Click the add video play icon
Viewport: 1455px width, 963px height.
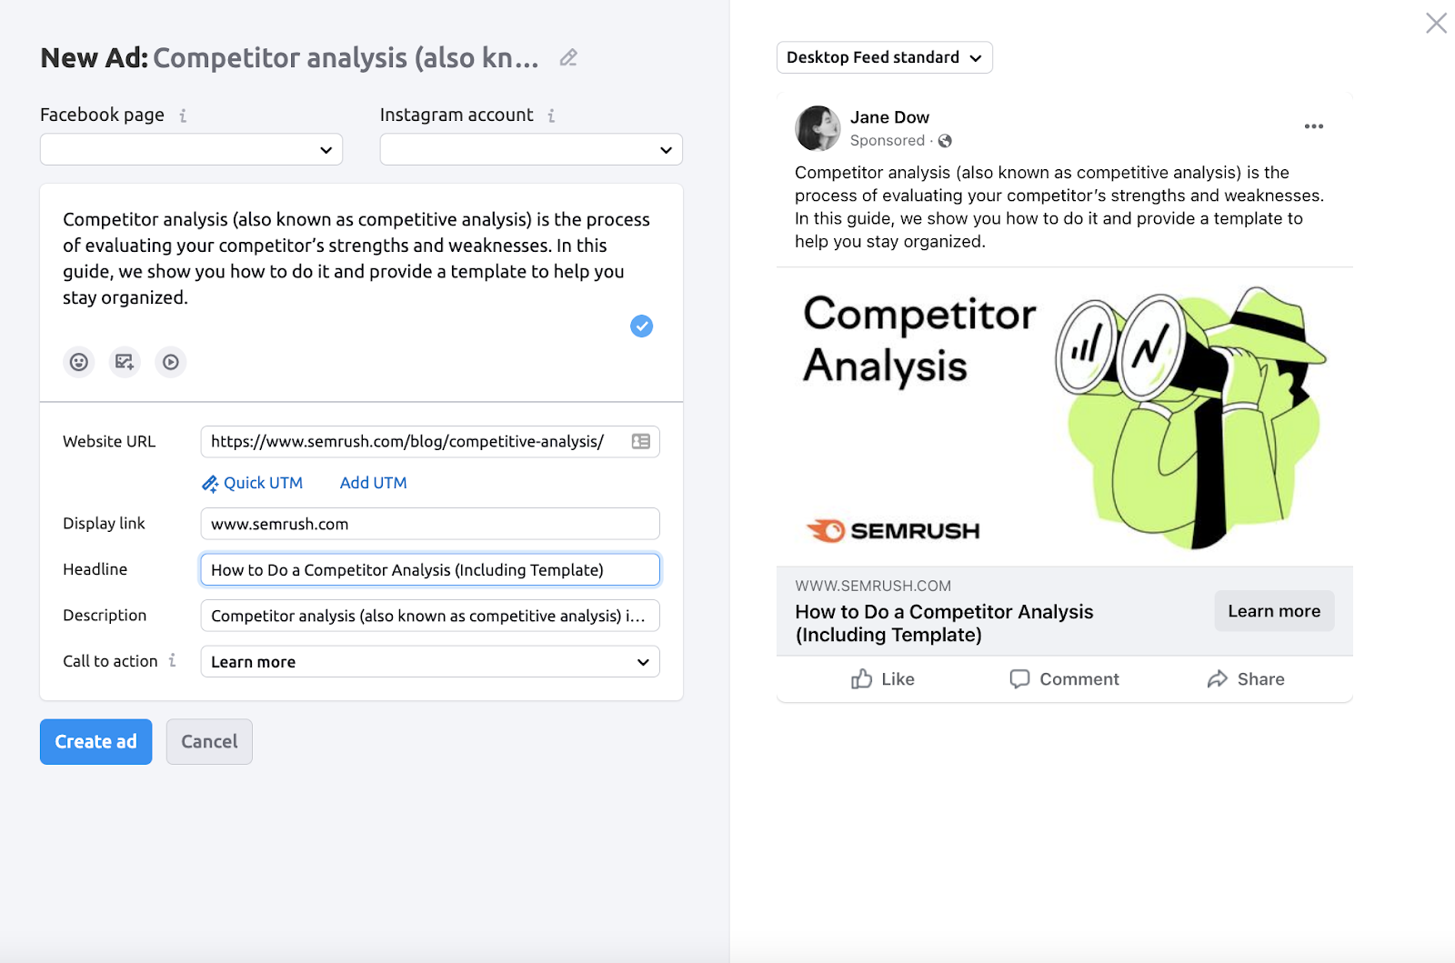pyautogui.click(x=171, y=362)
